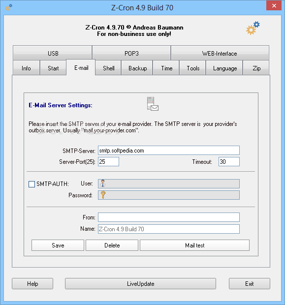The image size is (285, 305).
Task: Click the large gears logo in header
Action: click(253, 28)
